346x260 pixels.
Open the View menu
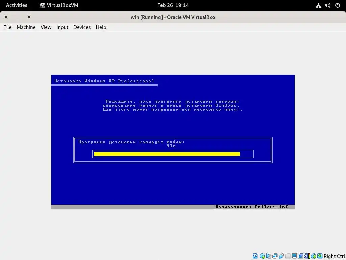pos(46,27)
